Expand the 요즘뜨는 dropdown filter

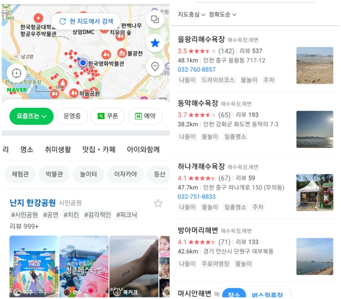point(32,116)
